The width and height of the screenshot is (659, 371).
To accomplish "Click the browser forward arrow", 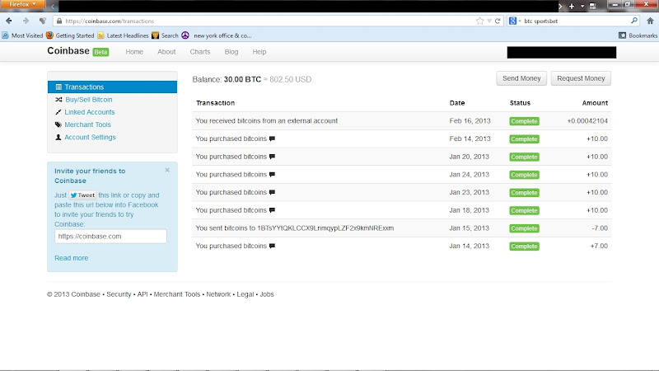I will pyautogui.click(x=26, y=21).
